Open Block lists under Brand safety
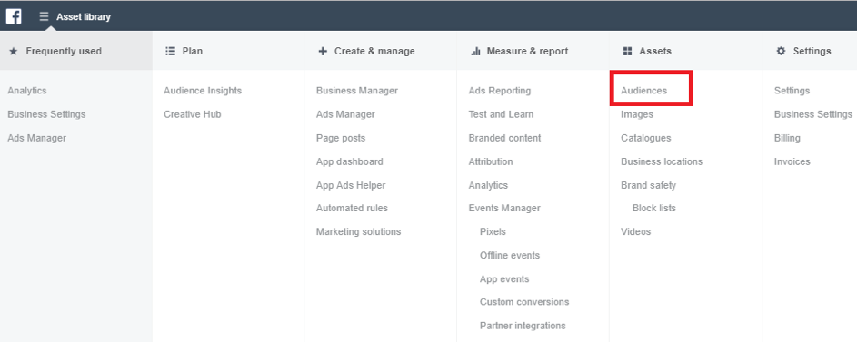The width and height of the screenshot is (857, 342). point(654,208)
